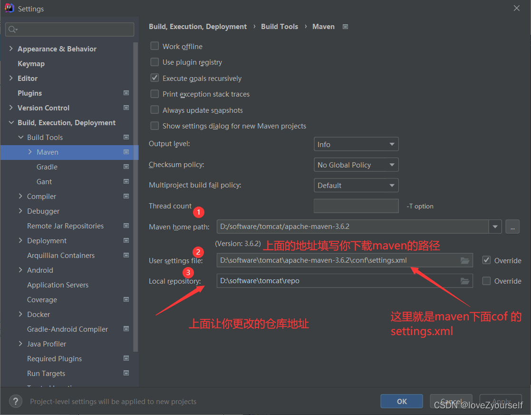
Task: Select Gradle under Build Tools
Action: 47,167
